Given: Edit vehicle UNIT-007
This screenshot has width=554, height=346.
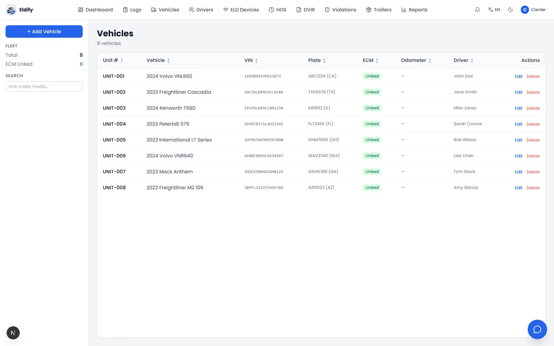Looking at the screenshot, I should [518, 172].
